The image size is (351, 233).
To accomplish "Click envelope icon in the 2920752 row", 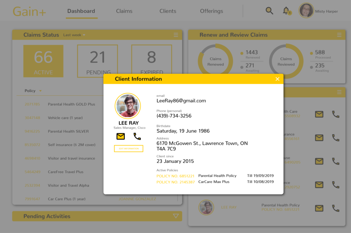I will [x=319, y=185].
